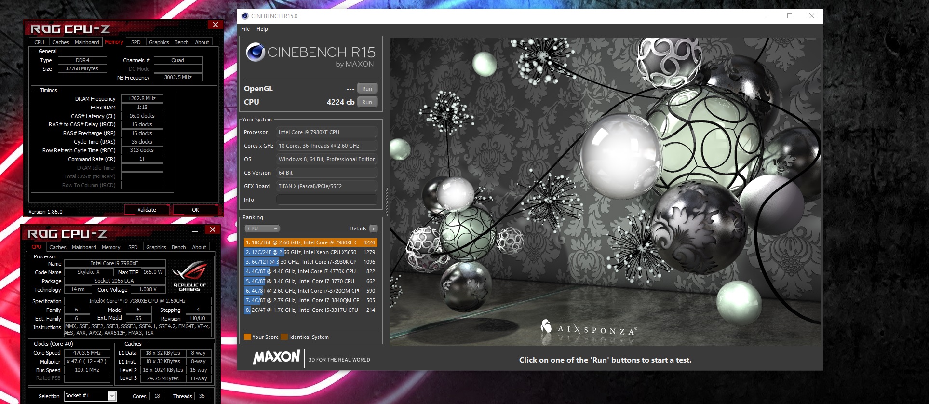
Task: Select the i7-3770 ranking row
Action: coord(310,281)
